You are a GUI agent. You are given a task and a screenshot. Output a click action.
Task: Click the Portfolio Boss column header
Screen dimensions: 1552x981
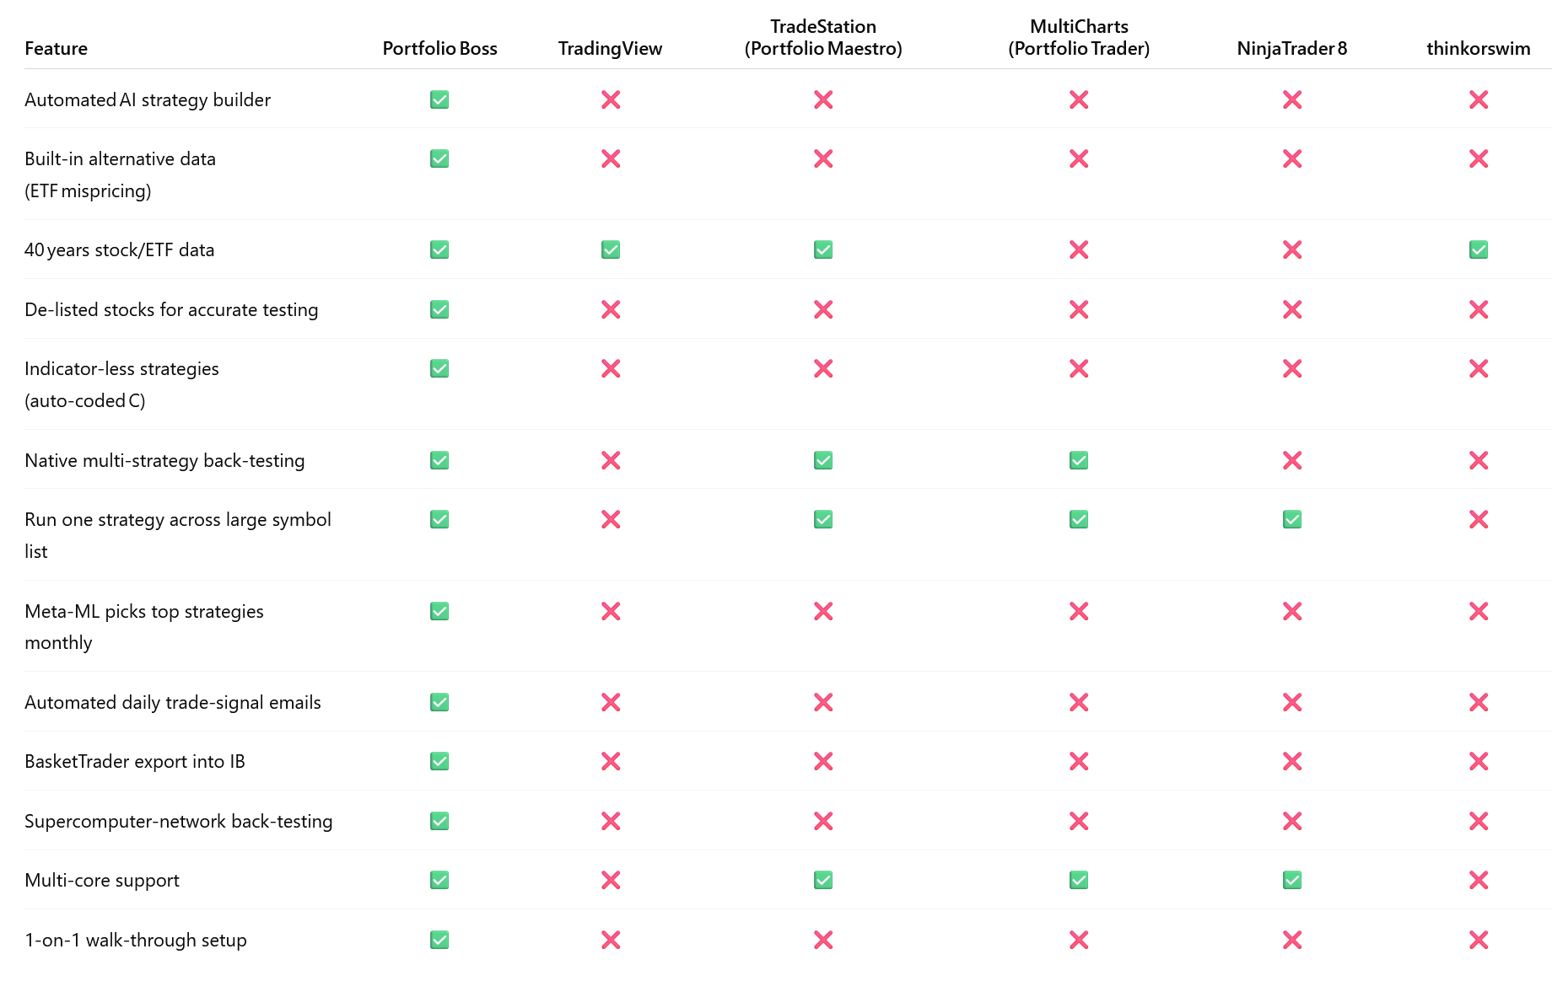click(439, 48)
